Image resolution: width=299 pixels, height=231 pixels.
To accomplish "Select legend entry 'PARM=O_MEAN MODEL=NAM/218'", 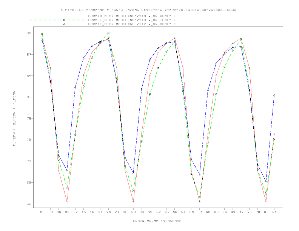I will tap(132, 16).
